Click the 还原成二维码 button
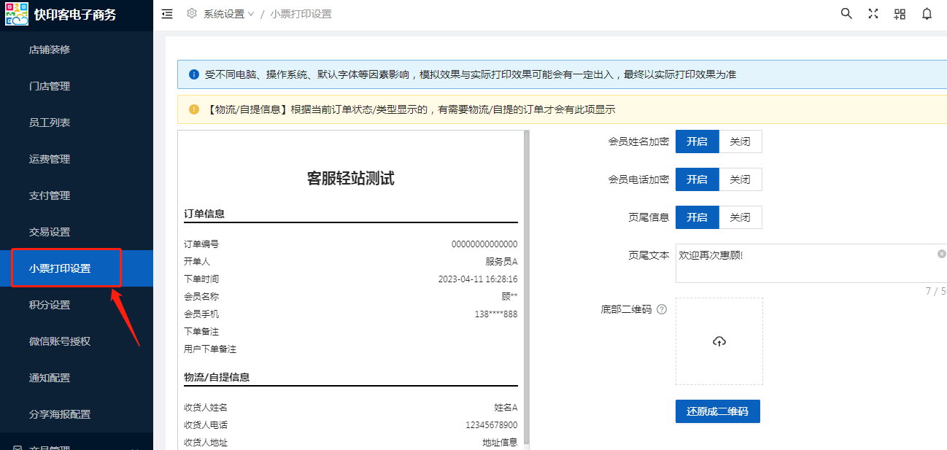 [717, 411]
